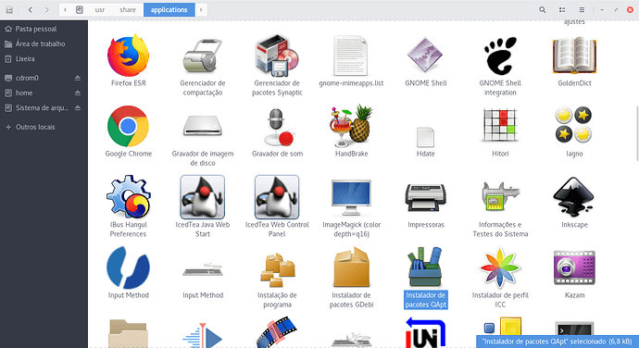Select the HandBrake pineapple icon
The height and width of the screenshot is (348, 639).
coord(351,126)
